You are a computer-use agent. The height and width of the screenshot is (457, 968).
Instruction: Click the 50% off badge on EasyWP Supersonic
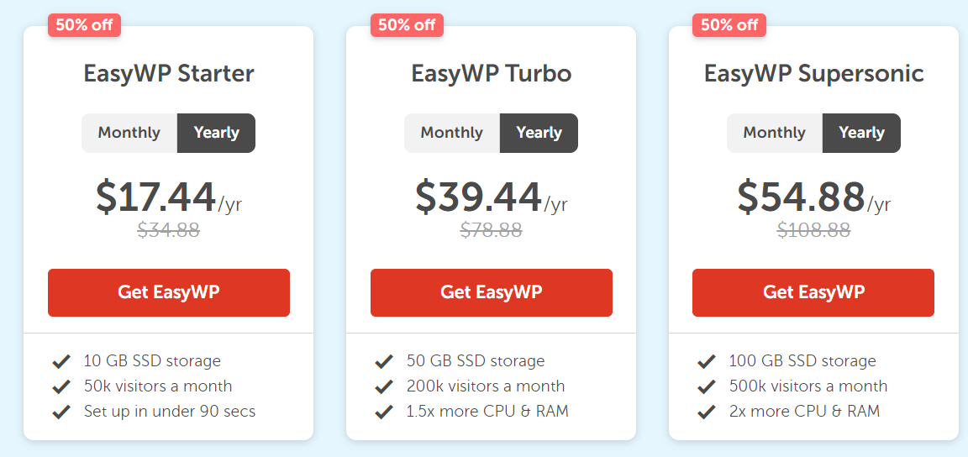(x=729, y=25)
